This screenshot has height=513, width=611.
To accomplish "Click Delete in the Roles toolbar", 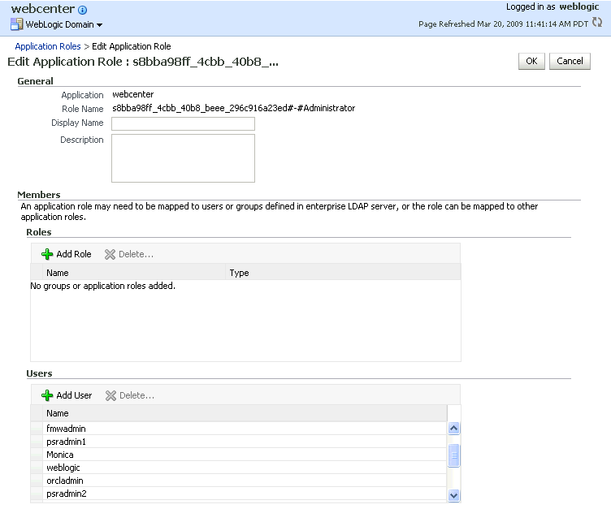I will coord(136,254).
